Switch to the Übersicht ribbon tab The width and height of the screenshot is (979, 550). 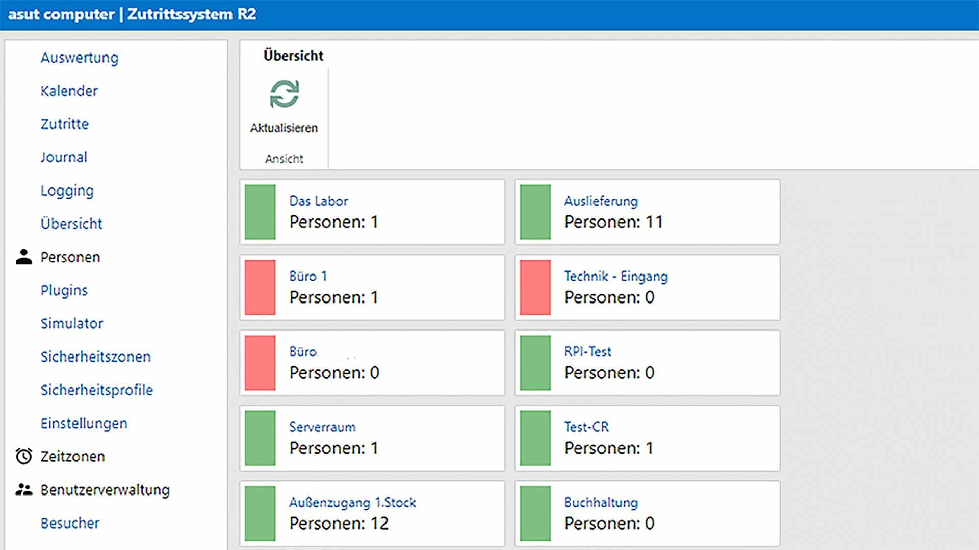click(293, 56)
